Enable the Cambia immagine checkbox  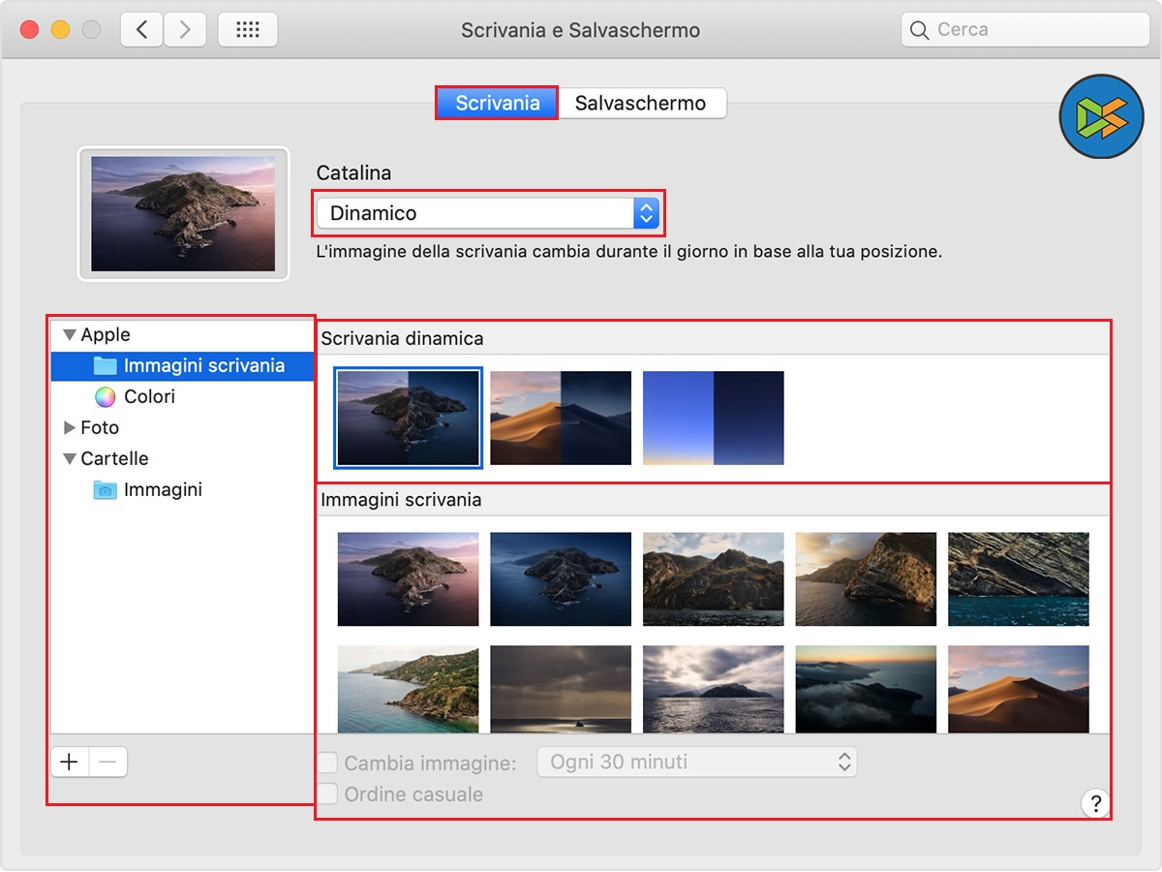(328, 763)
